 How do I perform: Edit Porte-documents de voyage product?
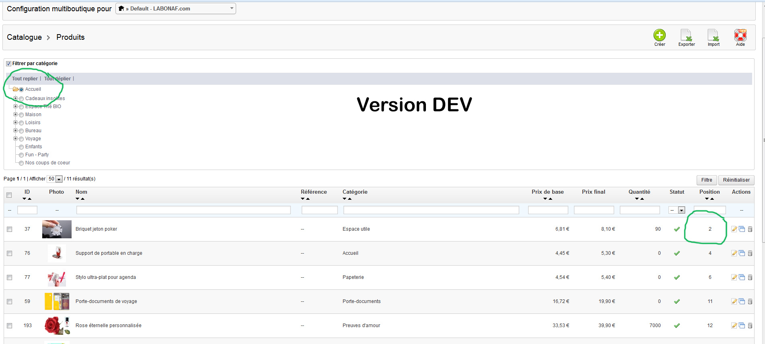(734, 301)
